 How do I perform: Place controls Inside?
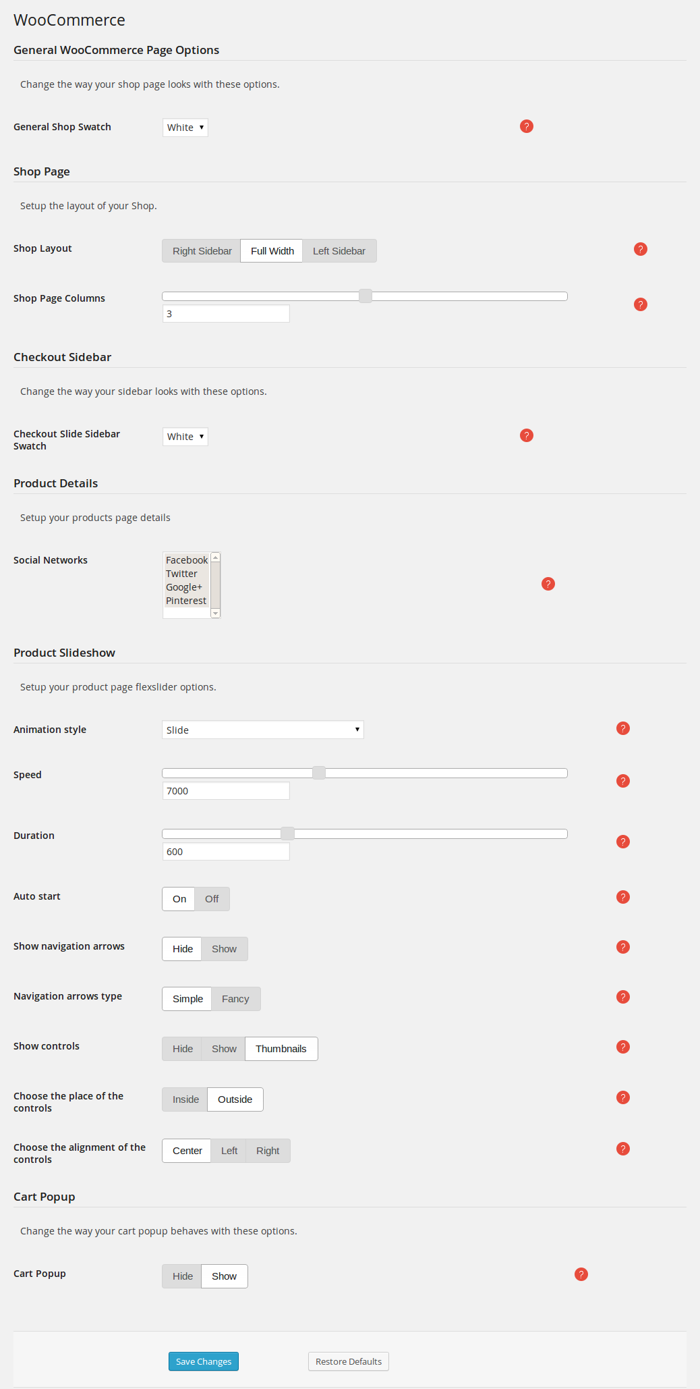185,1099
